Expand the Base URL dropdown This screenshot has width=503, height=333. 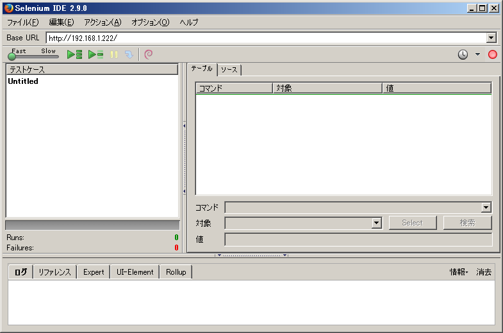pyautogui.click(x=491, y=38)
